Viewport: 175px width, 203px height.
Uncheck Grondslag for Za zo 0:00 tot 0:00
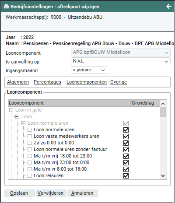pyautogui.click(x=126, y=143)
